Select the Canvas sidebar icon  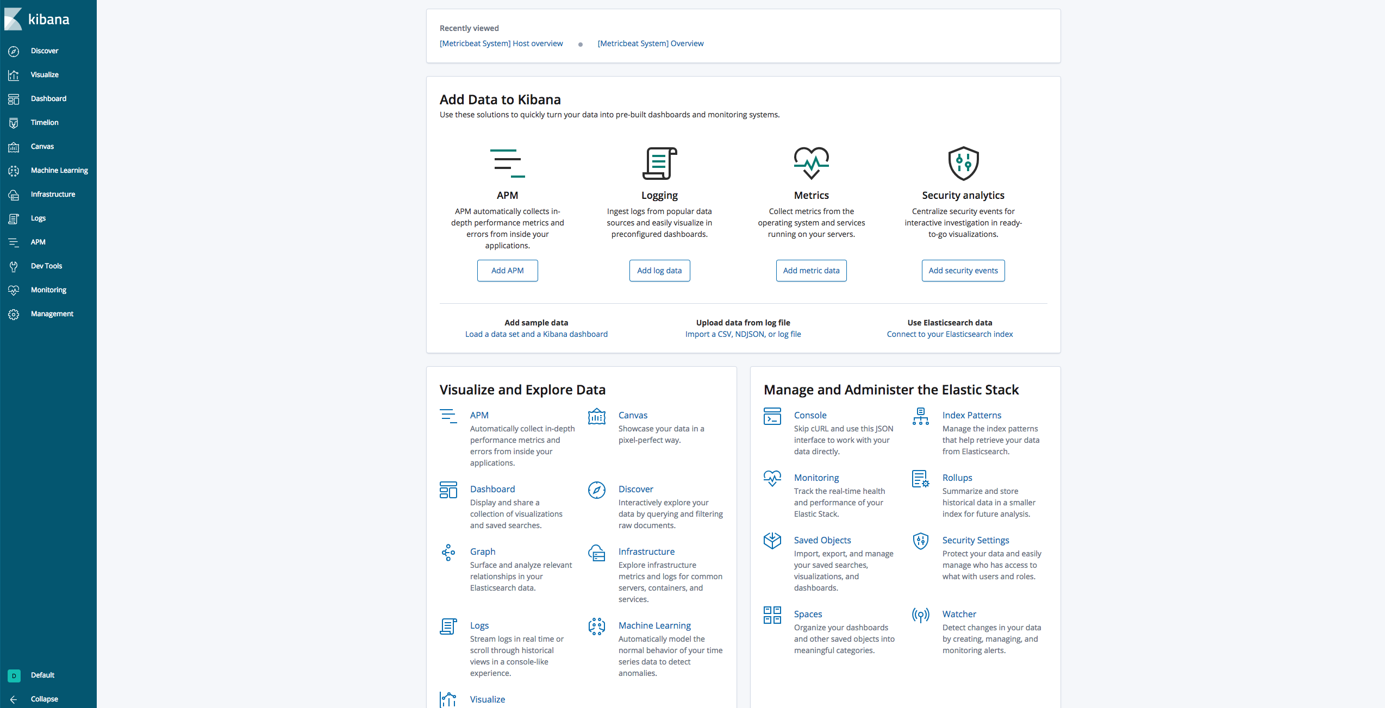pos(14,146)
